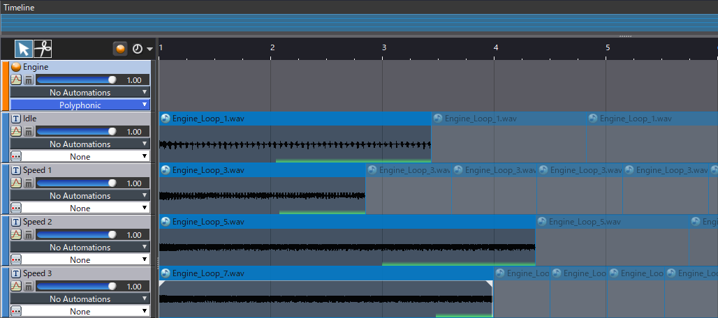718x318 pixels.
Task: Click ruler marker 5
Action: pyautogui.click(x=608, y=47)
